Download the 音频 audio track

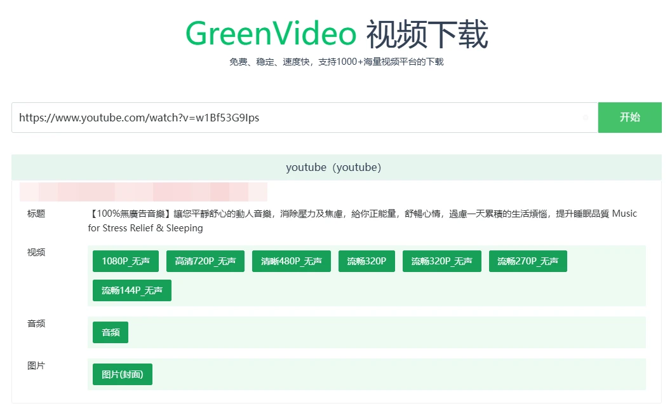point(111,332)
